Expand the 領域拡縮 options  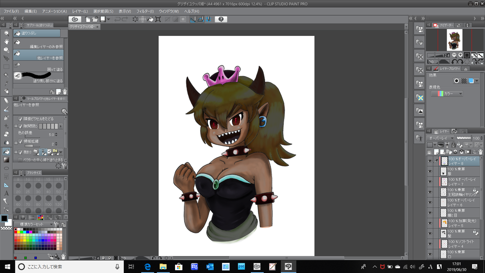pos(16,143)
